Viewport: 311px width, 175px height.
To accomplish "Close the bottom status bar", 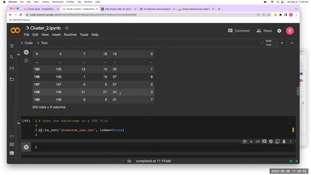I will click(x=296, y=161).
